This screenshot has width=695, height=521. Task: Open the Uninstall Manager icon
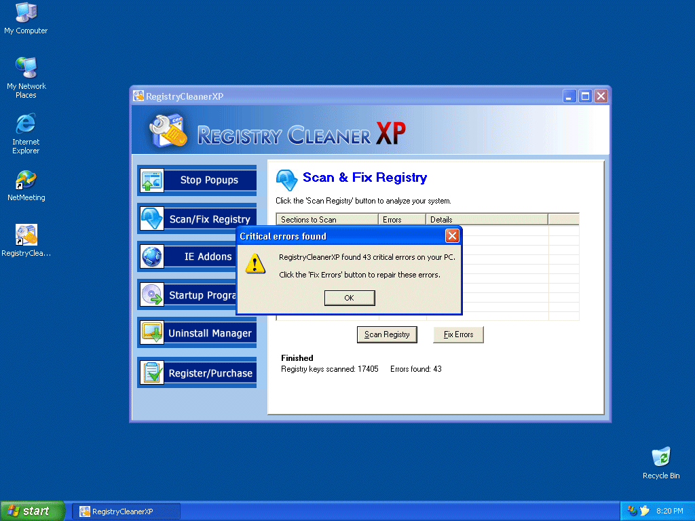(x=152, y=333)
